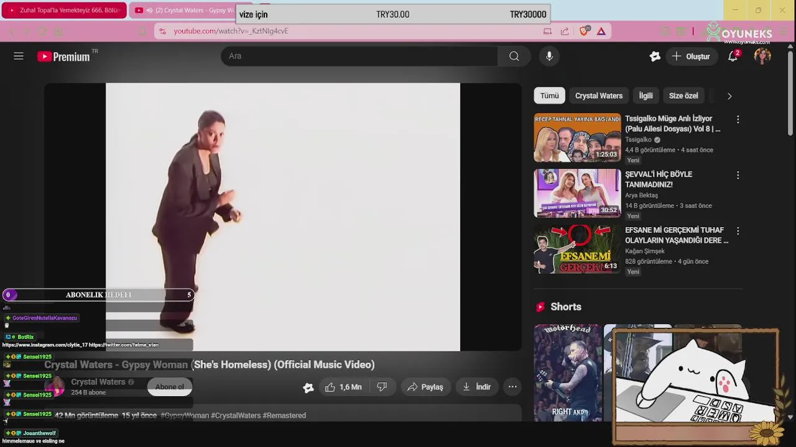Open the account avatar menu
This screenshot has height=447, width=796.
coord(762,56)
